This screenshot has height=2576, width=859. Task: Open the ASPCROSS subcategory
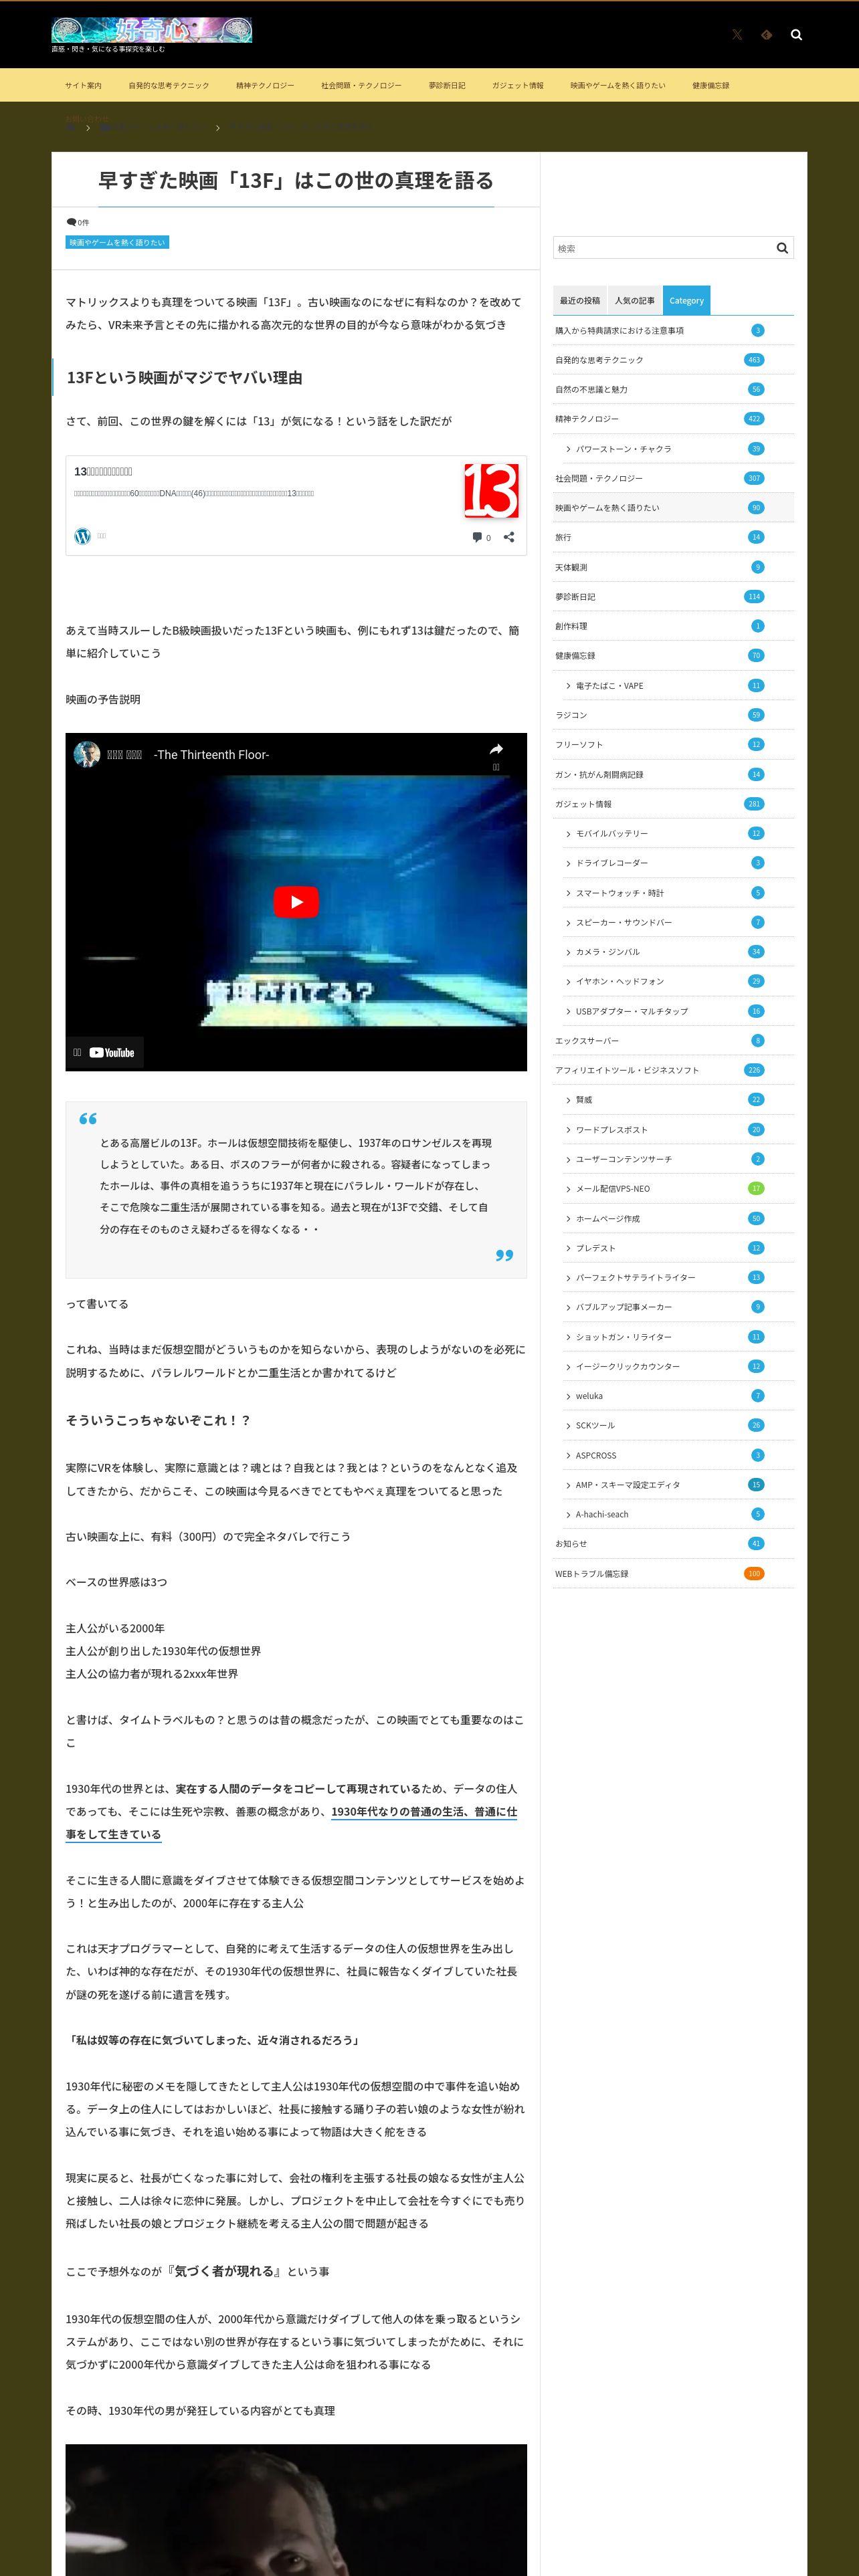click(596, 1456)
